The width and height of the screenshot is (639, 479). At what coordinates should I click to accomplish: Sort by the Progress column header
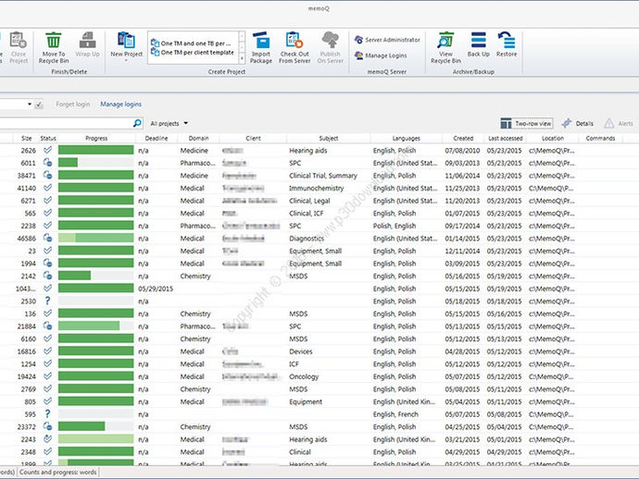tap(96, 139)
